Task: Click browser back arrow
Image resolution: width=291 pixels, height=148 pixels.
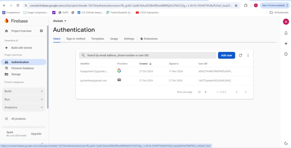Action: (4, 5)
